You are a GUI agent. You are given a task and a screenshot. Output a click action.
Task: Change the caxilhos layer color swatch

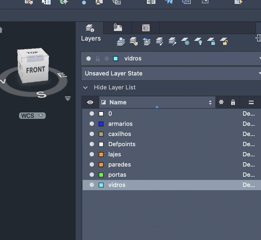click(x=101, y=134)
